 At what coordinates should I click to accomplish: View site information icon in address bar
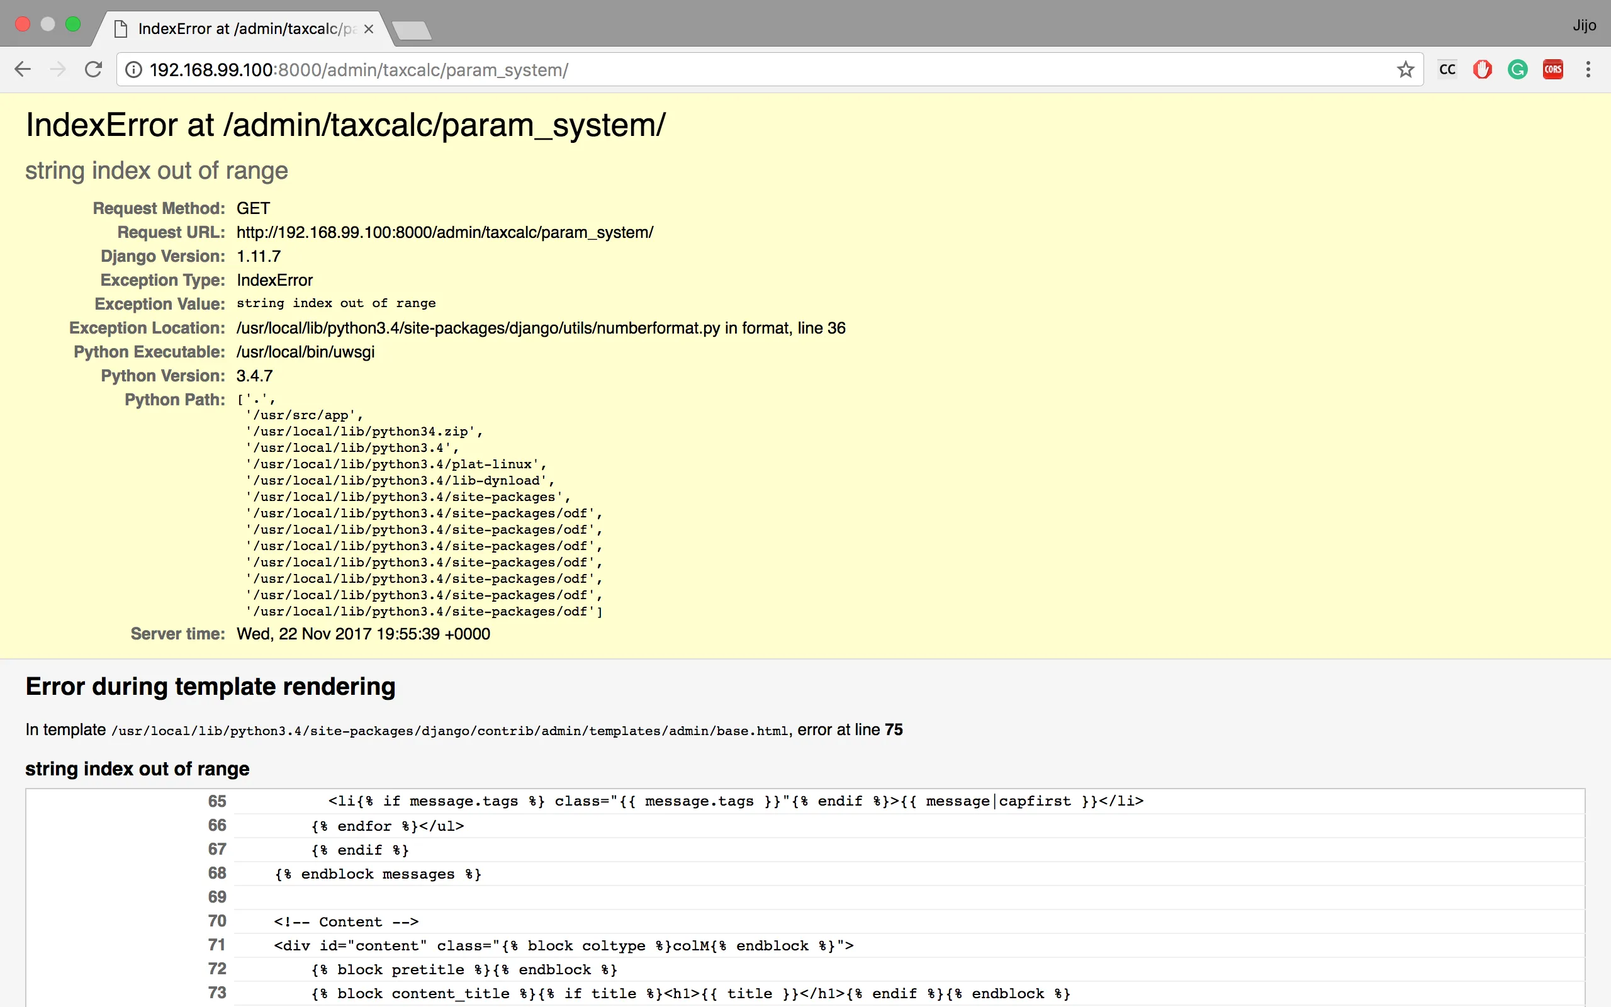[134, 69]
